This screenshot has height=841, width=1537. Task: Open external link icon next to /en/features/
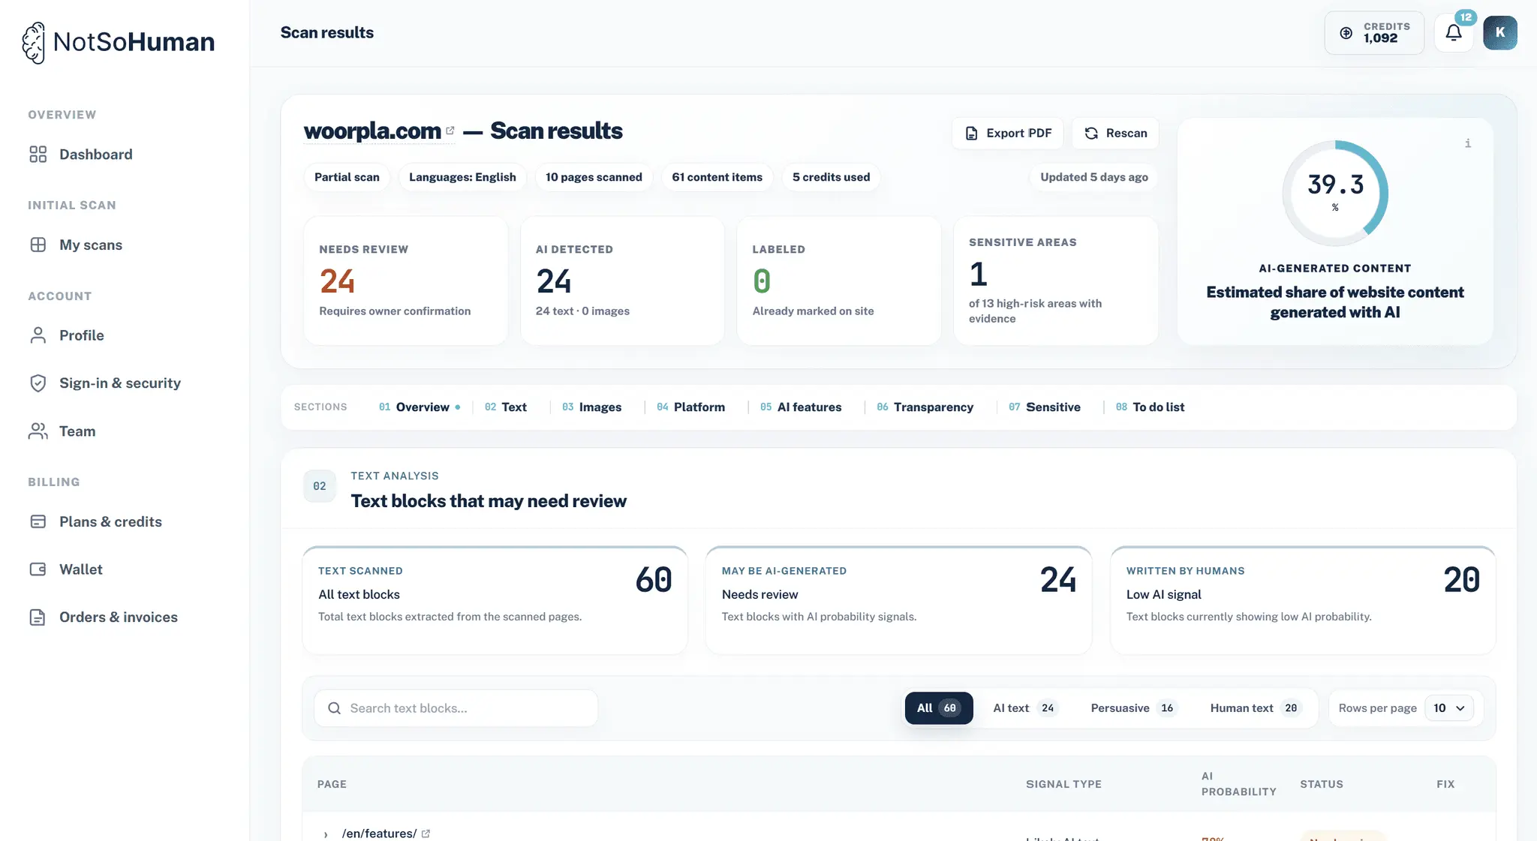pos(426,833)
